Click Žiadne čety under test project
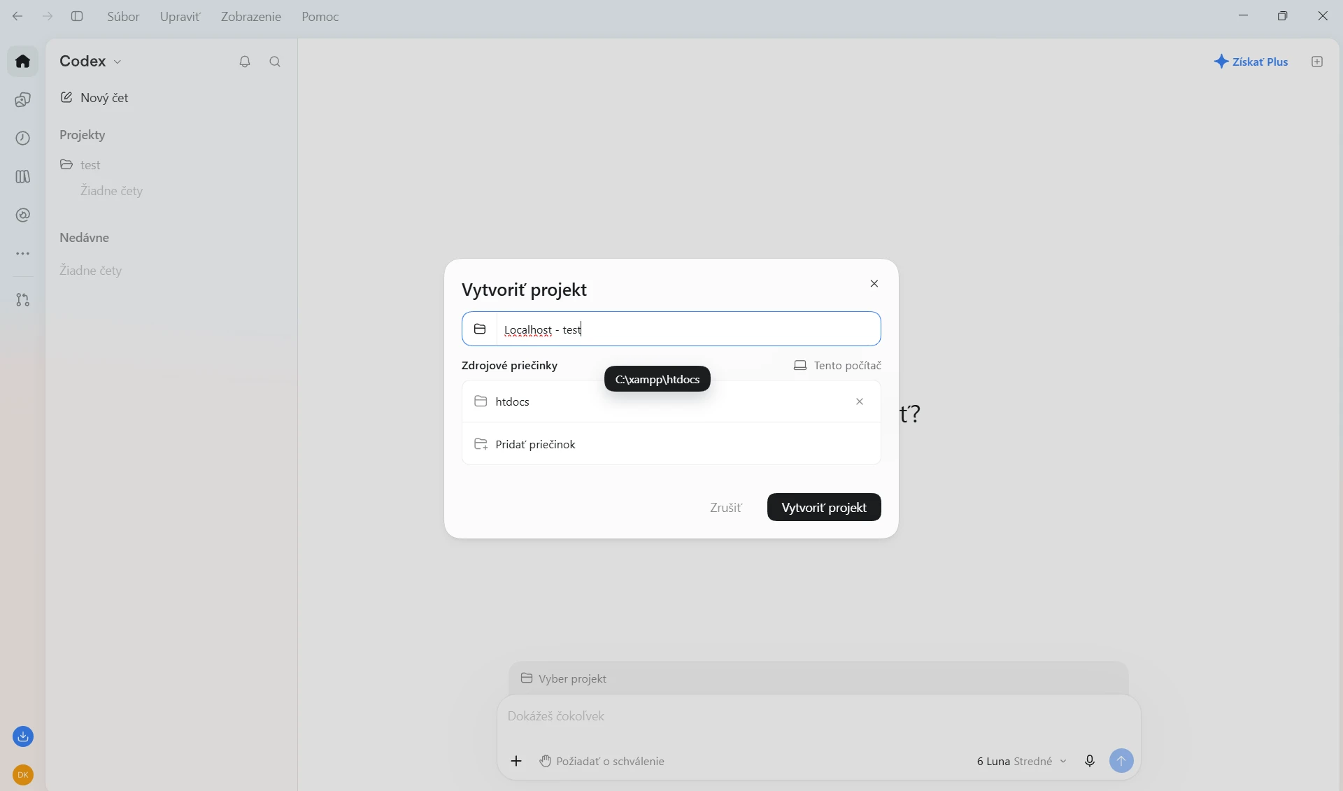 click(112, 191)
